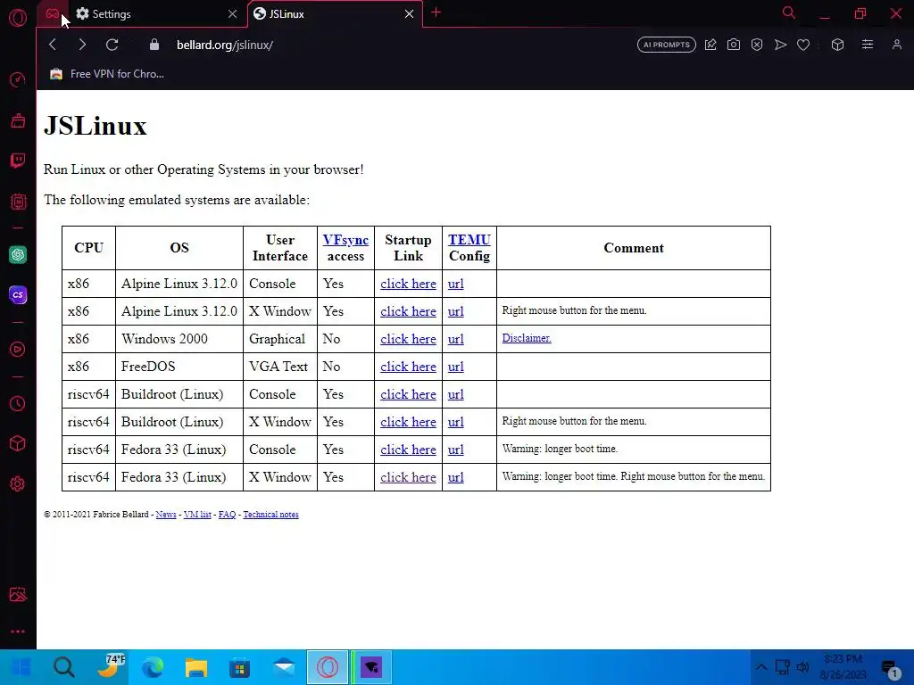This screenshot has height=685, width=914.
Task: Click 'click here' for Alpine Linux Console
Action: 408,284
